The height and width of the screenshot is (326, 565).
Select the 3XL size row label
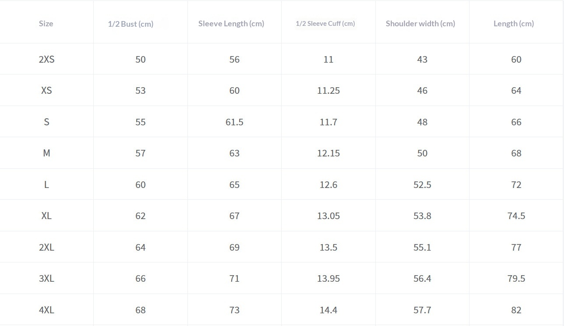(46, 279)
